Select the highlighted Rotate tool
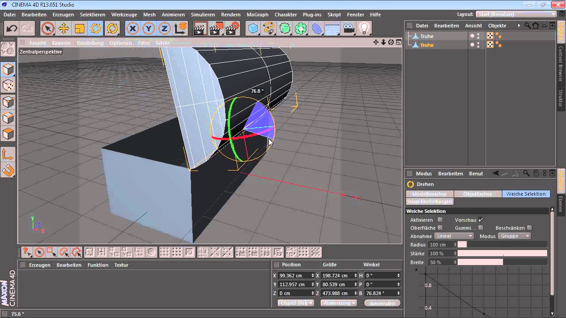 pyautogui.click(x=96, y=29)
